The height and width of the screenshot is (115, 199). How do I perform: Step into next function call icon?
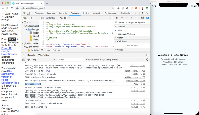click(127, 18)
